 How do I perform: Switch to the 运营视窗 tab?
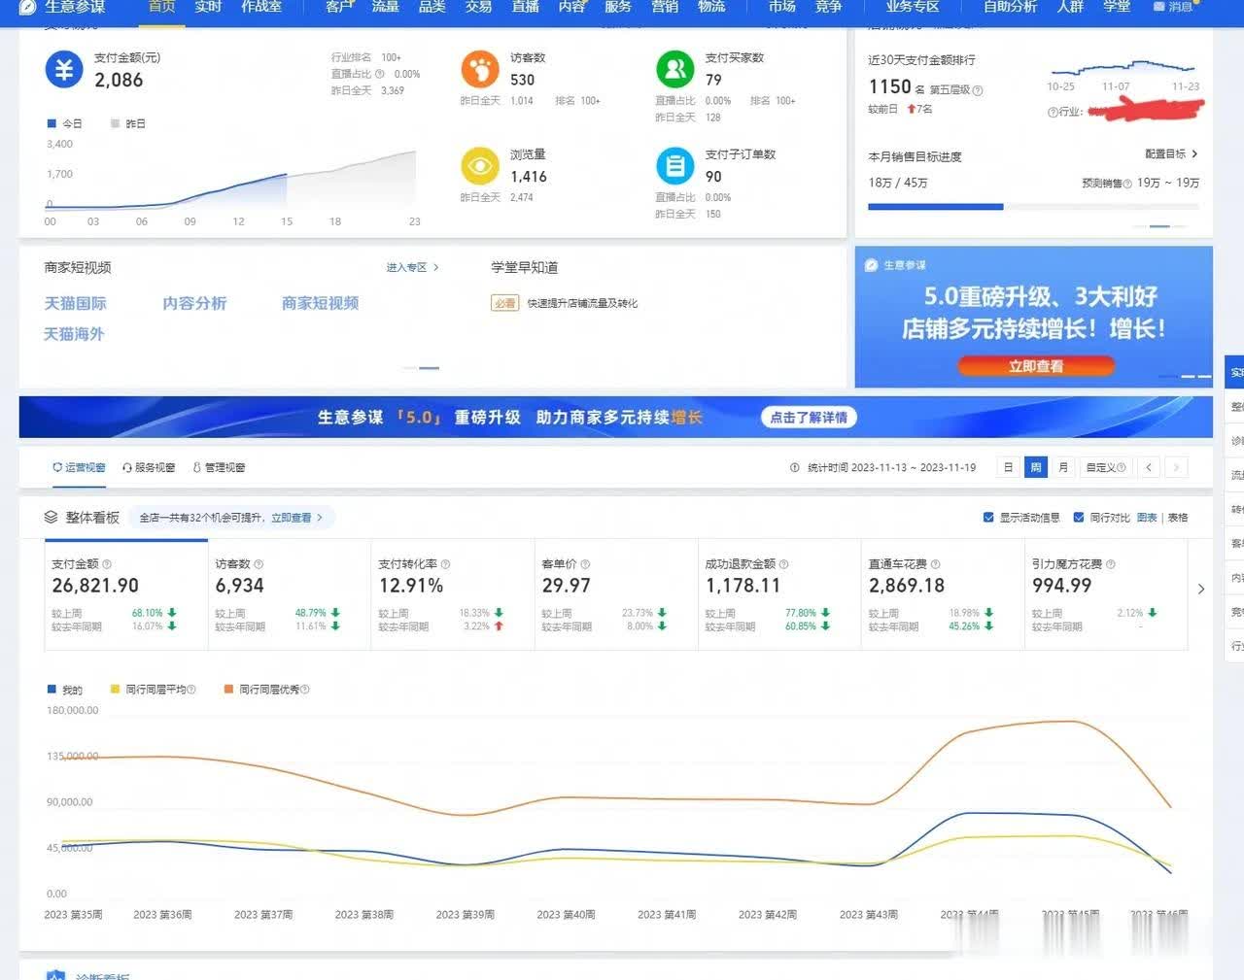click(x=79, y=468)
